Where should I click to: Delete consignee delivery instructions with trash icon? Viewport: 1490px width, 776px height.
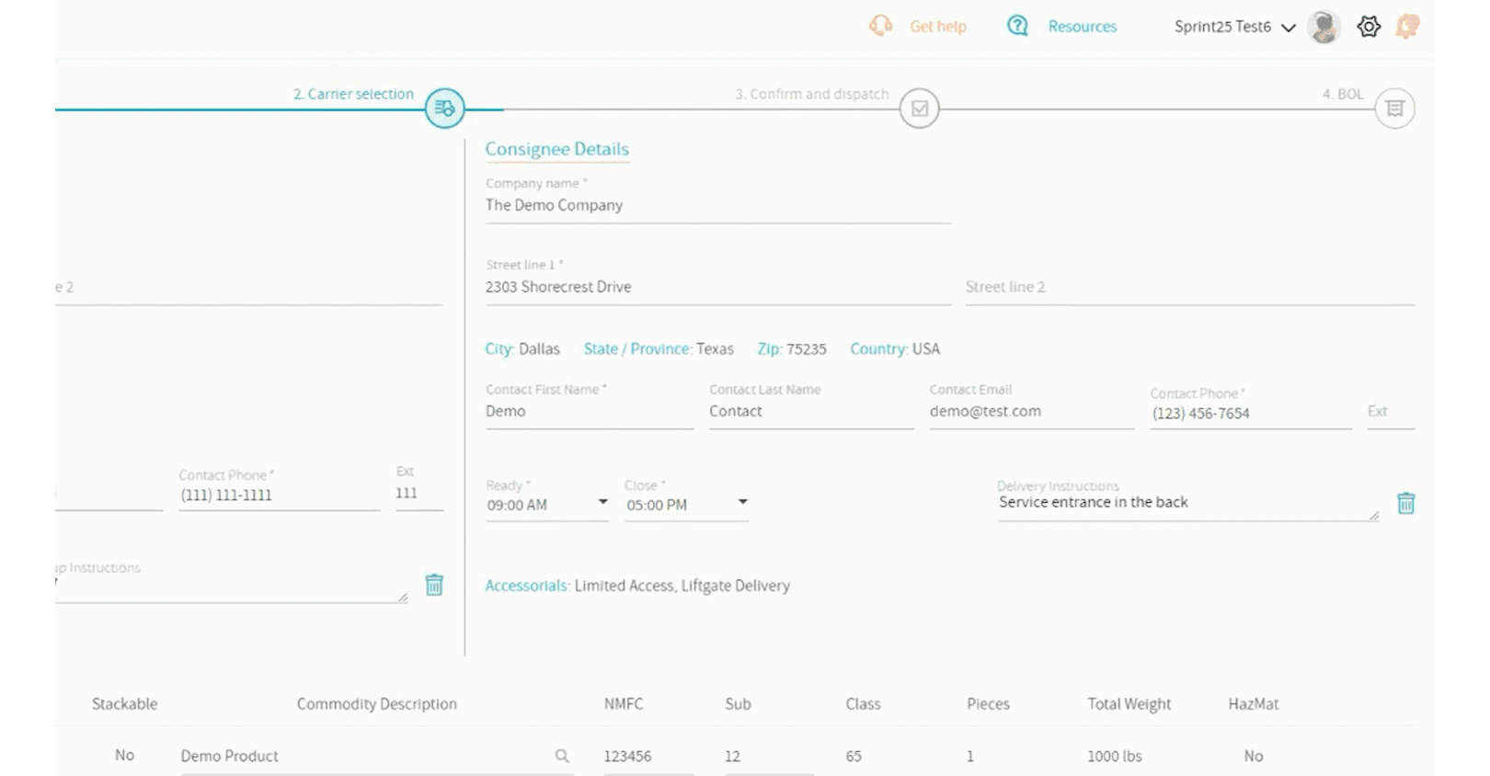pyautogui.click(x=1405, y=503)
